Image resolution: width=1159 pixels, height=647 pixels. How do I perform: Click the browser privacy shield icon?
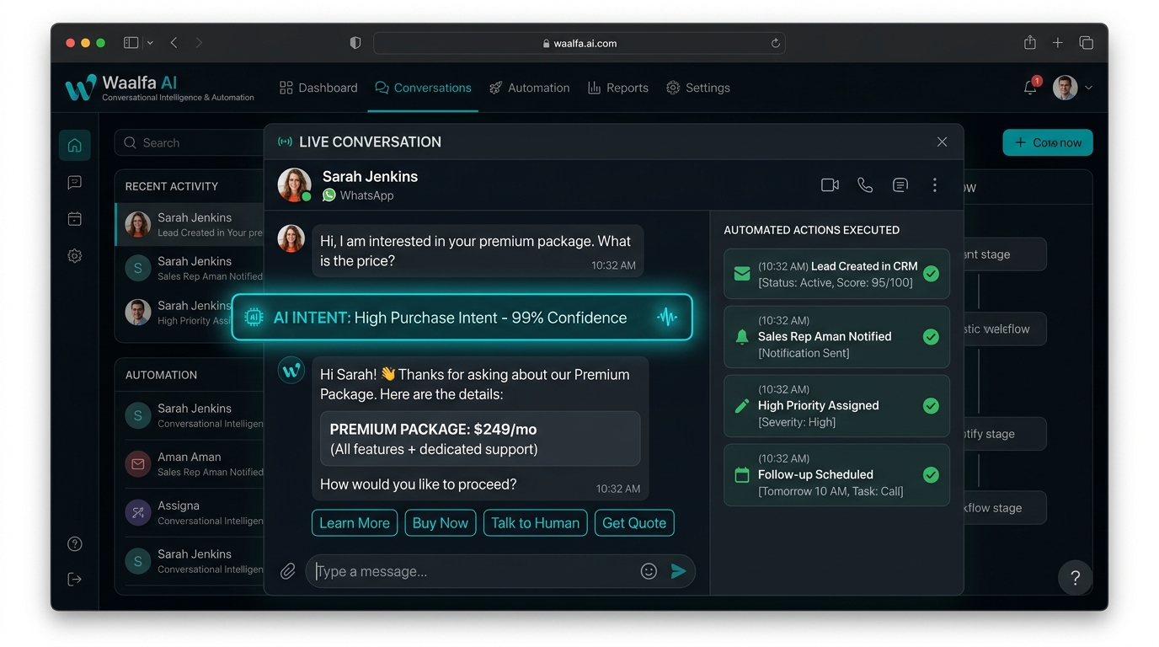point(355,43)
